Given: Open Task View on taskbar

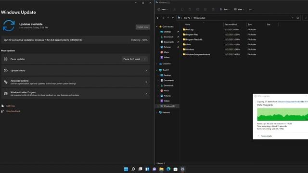Looking at the screenshot, I should tap(140, 169).
